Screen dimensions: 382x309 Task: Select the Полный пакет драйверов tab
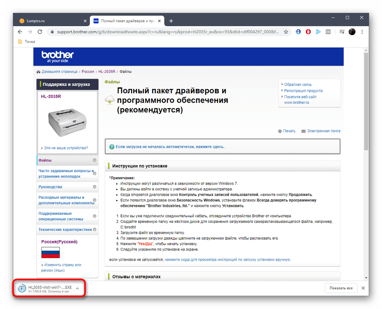coord(127,21)
